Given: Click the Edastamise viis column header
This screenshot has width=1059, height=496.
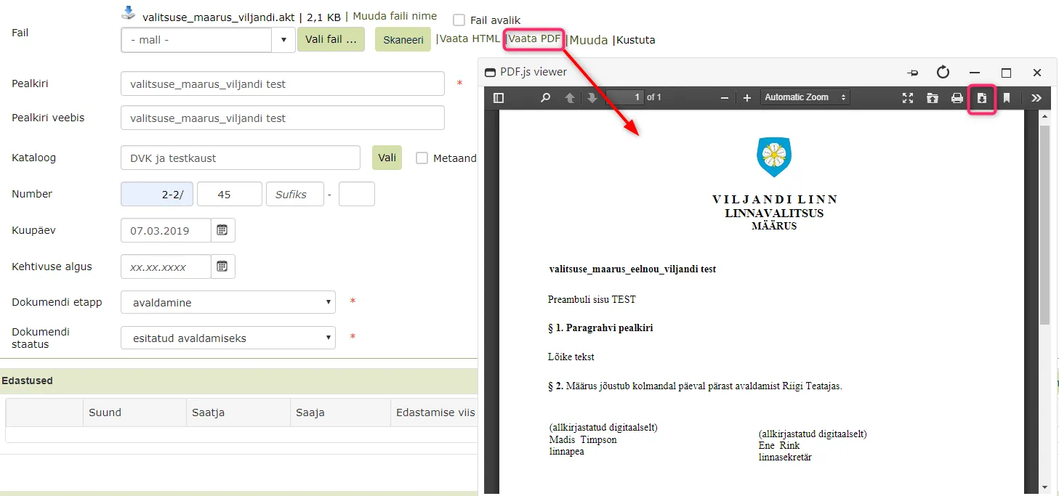Looking at the screenshot, I should [x=435, y=412].
